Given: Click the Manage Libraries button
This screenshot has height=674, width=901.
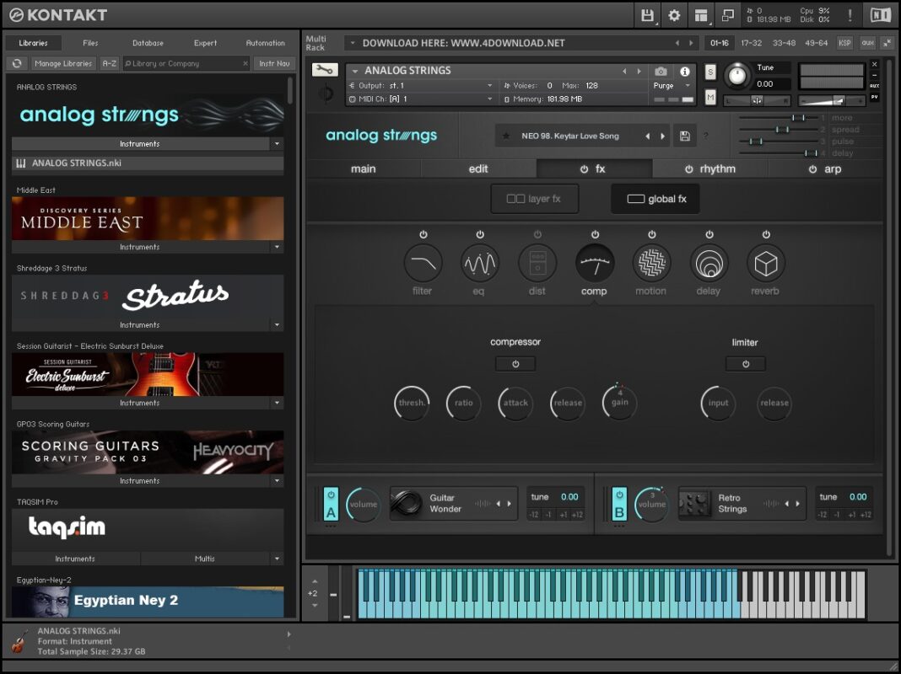Looking at the screenshot, I should pos(64,63).
